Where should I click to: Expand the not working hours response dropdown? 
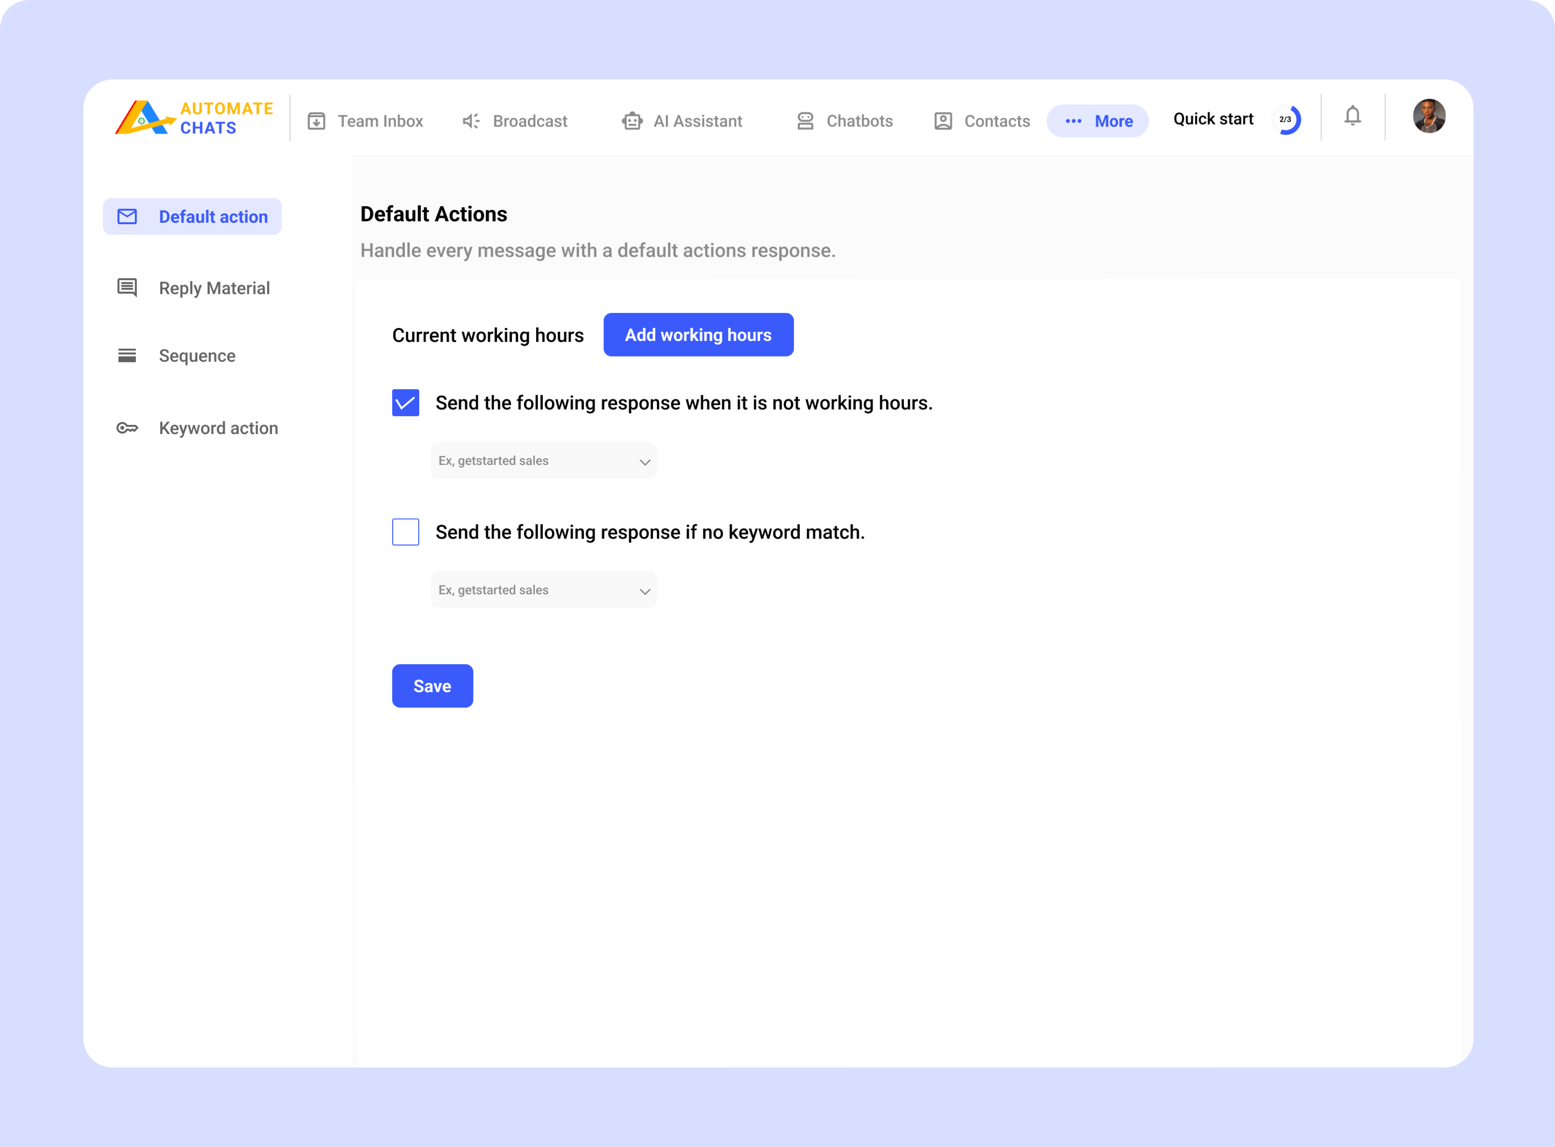tap(543, 461)
